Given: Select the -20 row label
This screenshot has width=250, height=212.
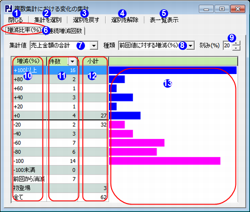Looking at the screenshot, I should click(17, 124).
